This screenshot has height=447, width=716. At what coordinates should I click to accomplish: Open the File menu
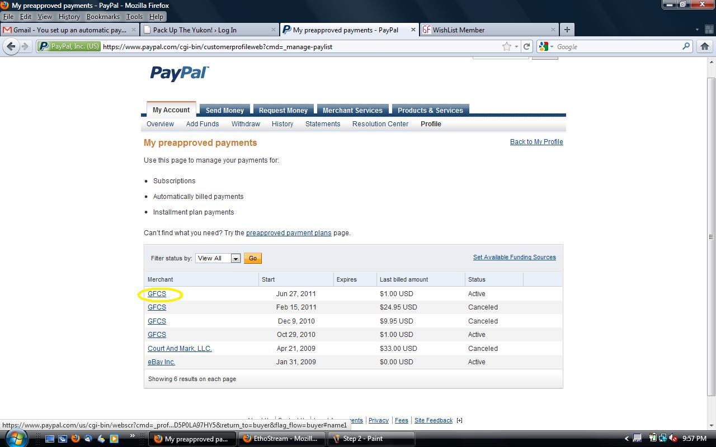8,17
